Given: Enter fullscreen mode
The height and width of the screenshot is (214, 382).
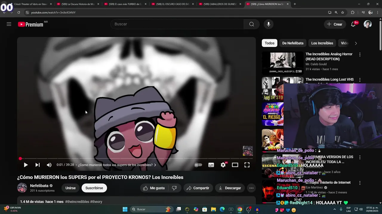Looking at the screenshot, I should tap(247, 165).
